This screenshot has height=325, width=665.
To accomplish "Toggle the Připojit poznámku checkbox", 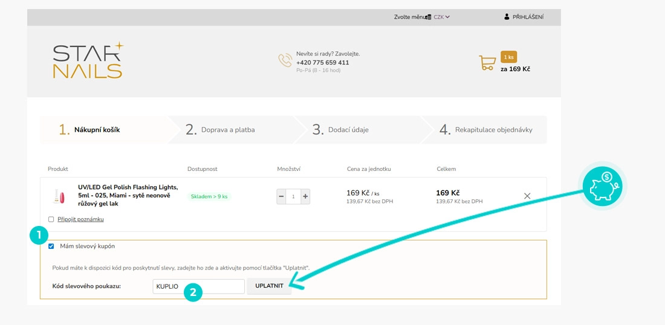I will pyautogui.click(x=51, y=219).
